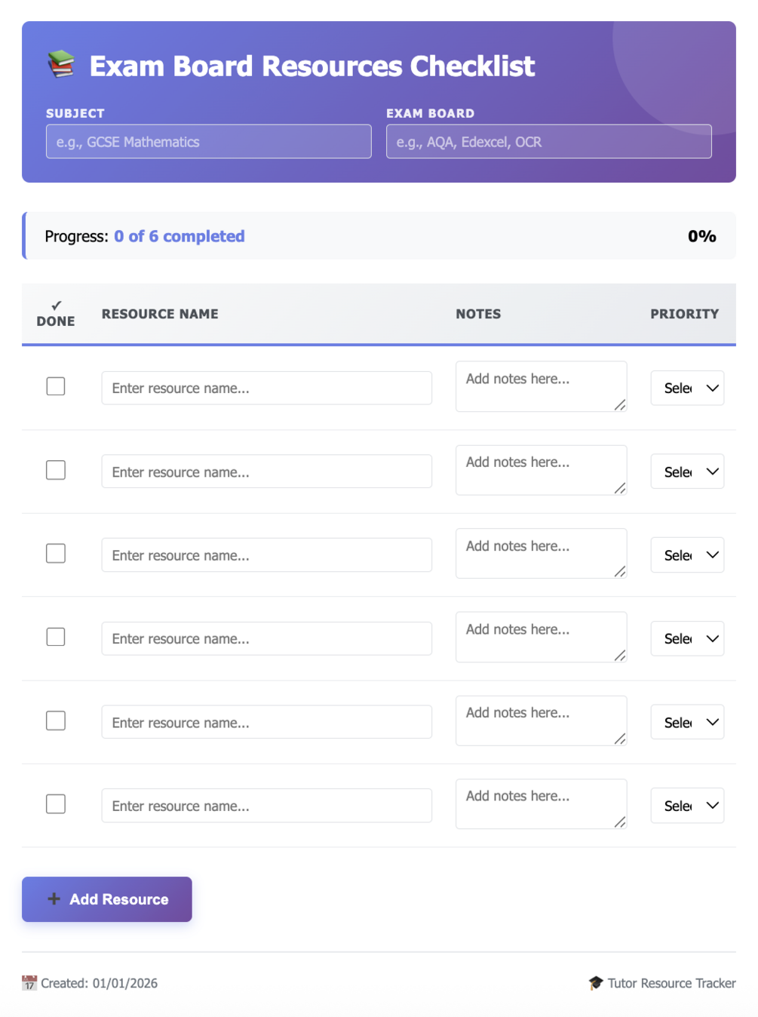The image size is (758, 1017).
Task: Click the '0 of 6 completed' progress text
Action: pos(180,236)
